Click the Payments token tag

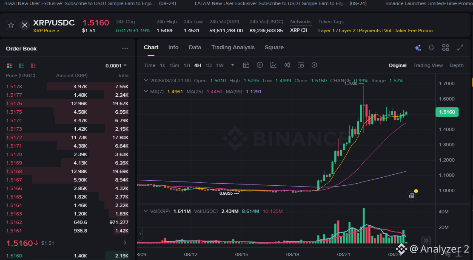pos(370,31)
